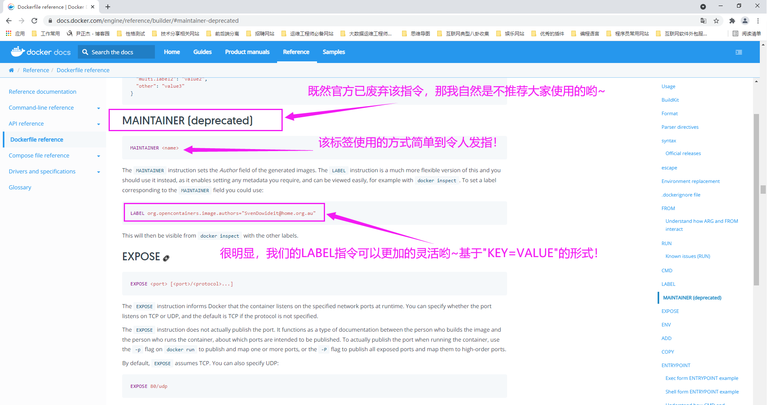Open the apps grid bookmark shortcut
This screenshot has width=767, height=405.
[x=9, y=34]
